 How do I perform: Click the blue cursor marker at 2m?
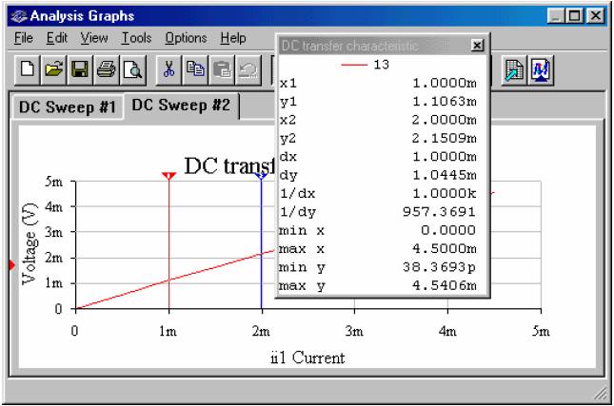click(x=261, y=176)
